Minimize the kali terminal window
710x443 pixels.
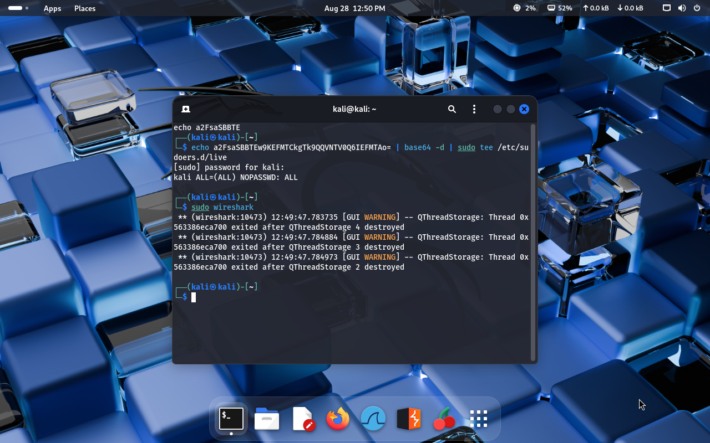(498, 109)
